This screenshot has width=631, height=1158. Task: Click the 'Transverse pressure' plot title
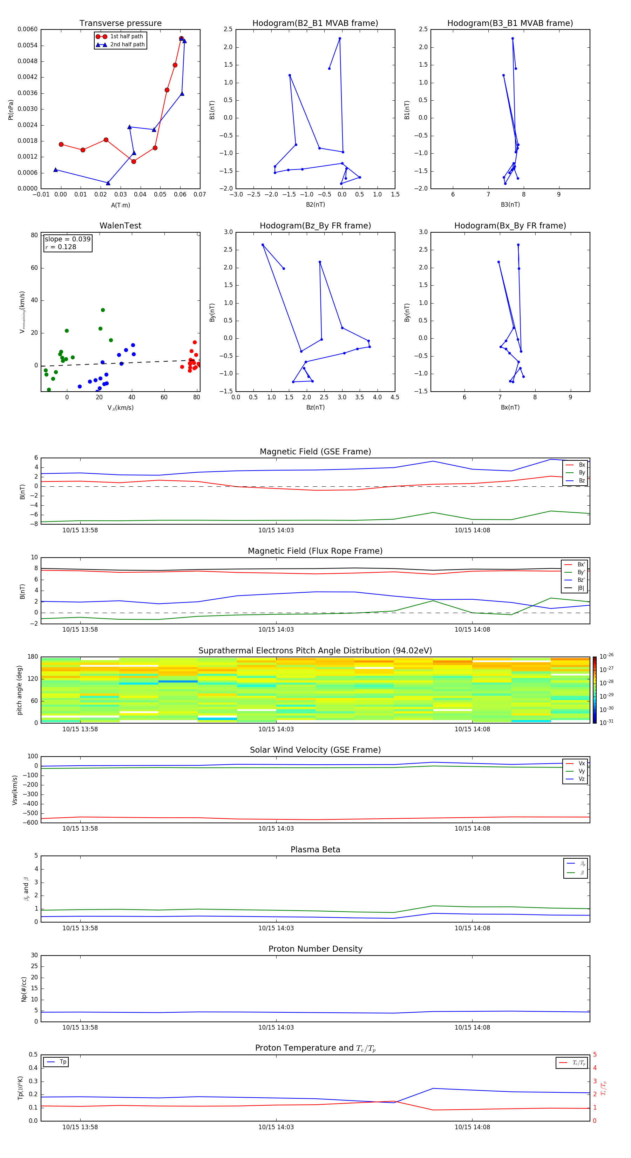point(120,24)
